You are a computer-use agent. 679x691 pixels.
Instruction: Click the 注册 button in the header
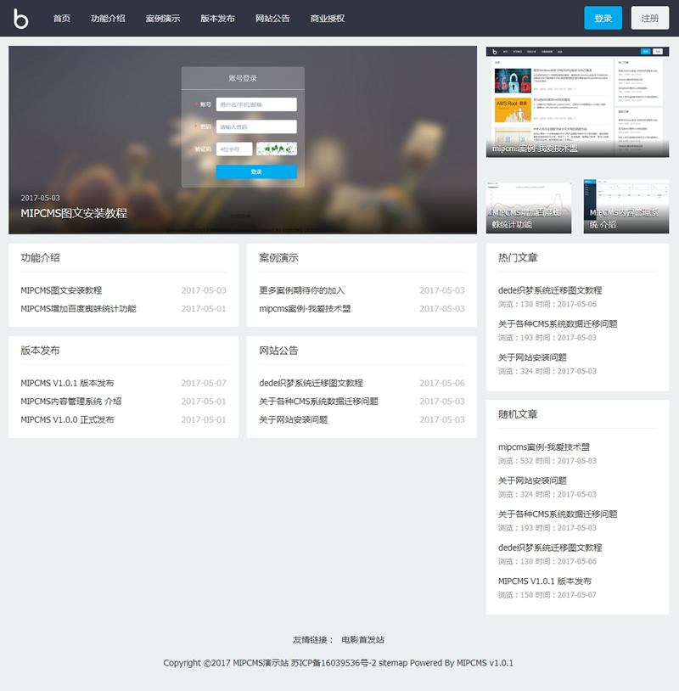(650, 18)
